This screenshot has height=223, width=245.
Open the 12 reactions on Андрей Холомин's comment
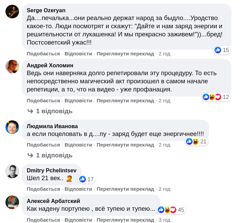tap(216, 97)
